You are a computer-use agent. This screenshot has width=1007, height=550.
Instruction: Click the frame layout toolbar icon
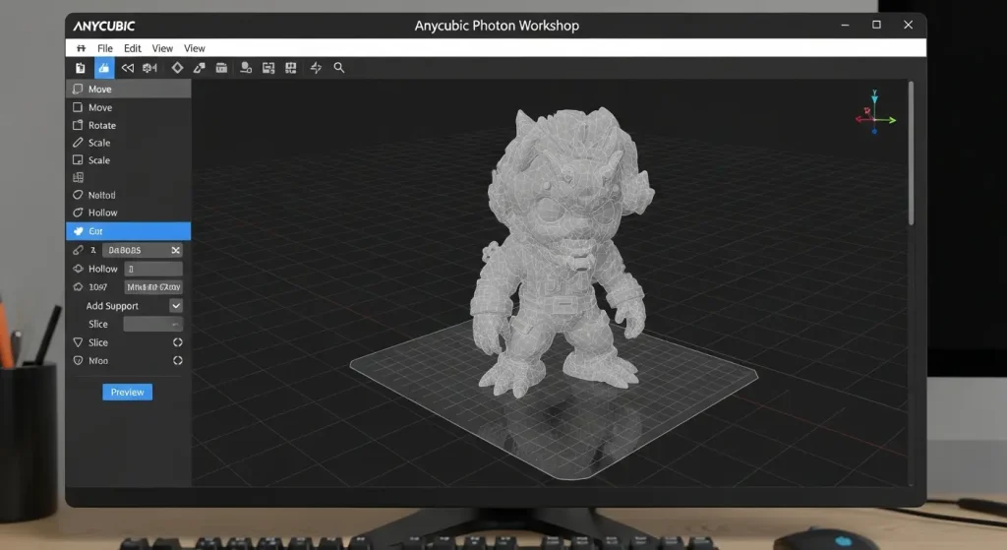[268, 68]
